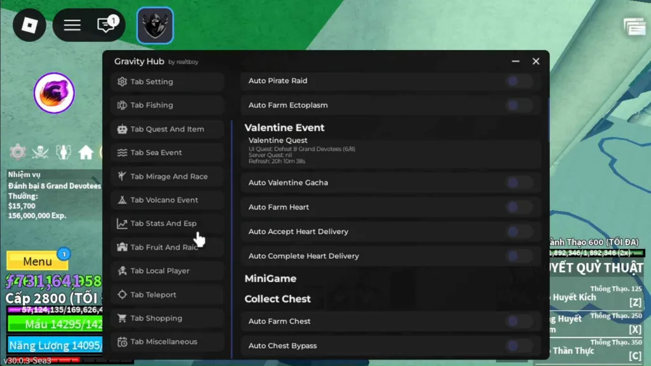Viewport: 651px width, 366px height.
Task: Go to Tab Teleport
Action: pos(168,295)
